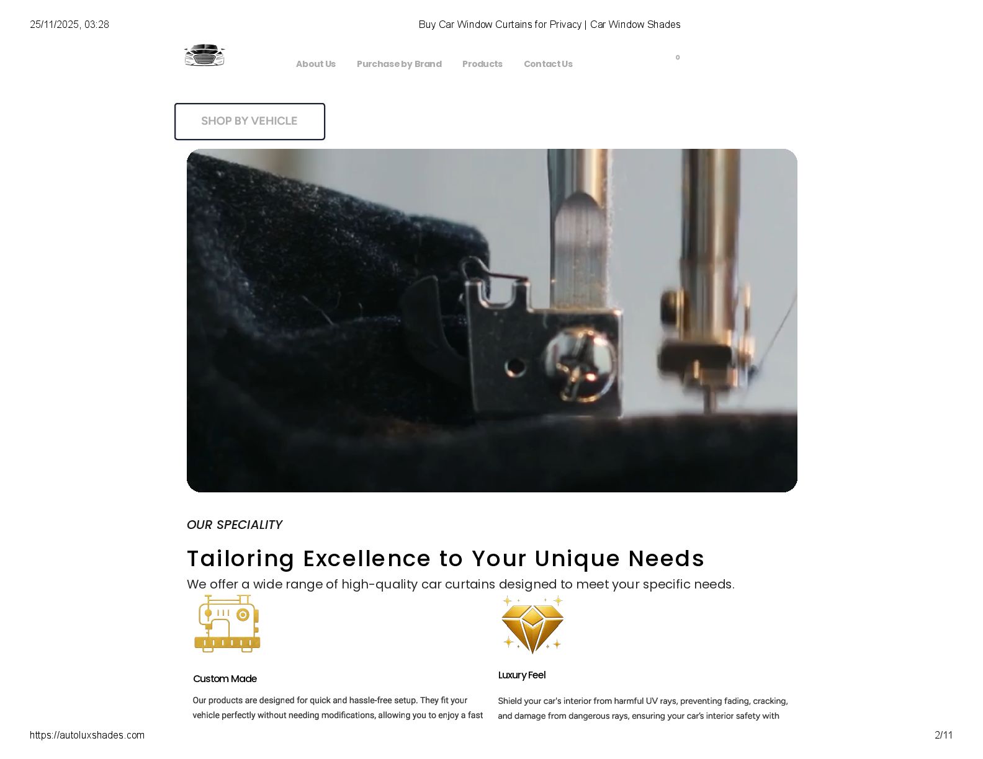The height and width of the screenshot is (759, 983).
Task: Go to the Contact Us page
Action: tap(548, 64)
